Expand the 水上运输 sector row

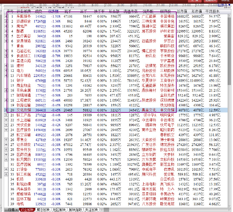[x=6, y=120]
